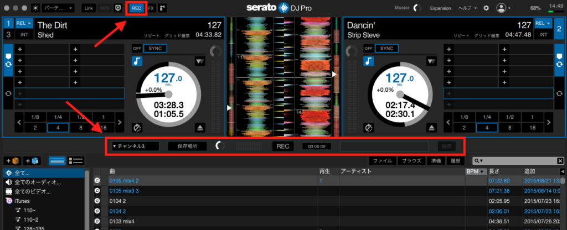This screenshot has width=567, height=230.
Task: Open the display mode dropdown (バーテ...)
Action: [x=58, y=8]
